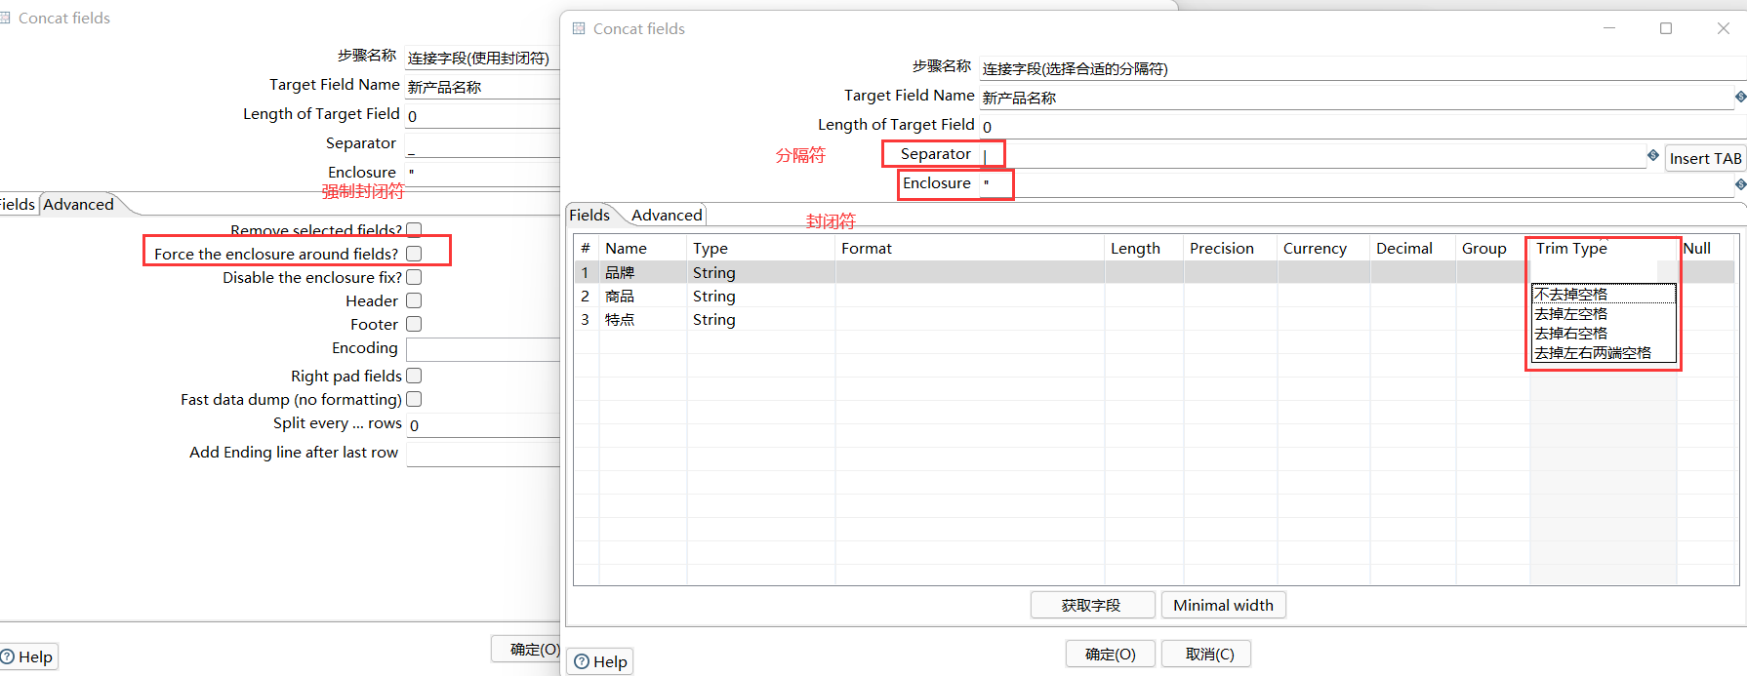Click the variable diamond icon beside Target Field Name
1747x676 pixels.
pos(1740,97)
